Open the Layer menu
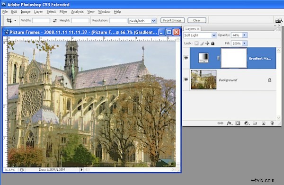284x185 pixels. click(38, 12)
